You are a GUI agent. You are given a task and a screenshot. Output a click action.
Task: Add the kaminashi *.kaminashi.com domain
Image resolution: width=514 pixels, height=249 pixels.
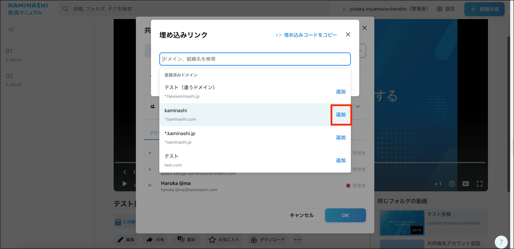point(341,115)
